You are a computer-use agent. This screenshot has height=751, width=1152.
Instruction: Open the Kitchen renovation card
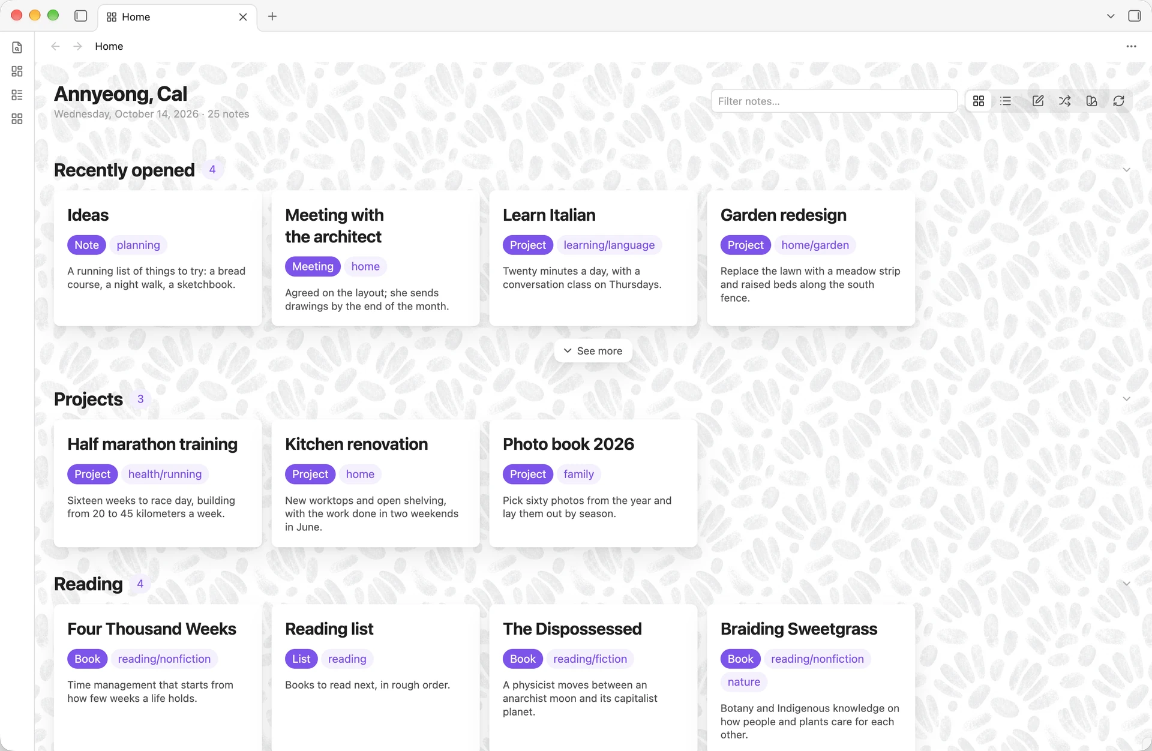(376, 483)
